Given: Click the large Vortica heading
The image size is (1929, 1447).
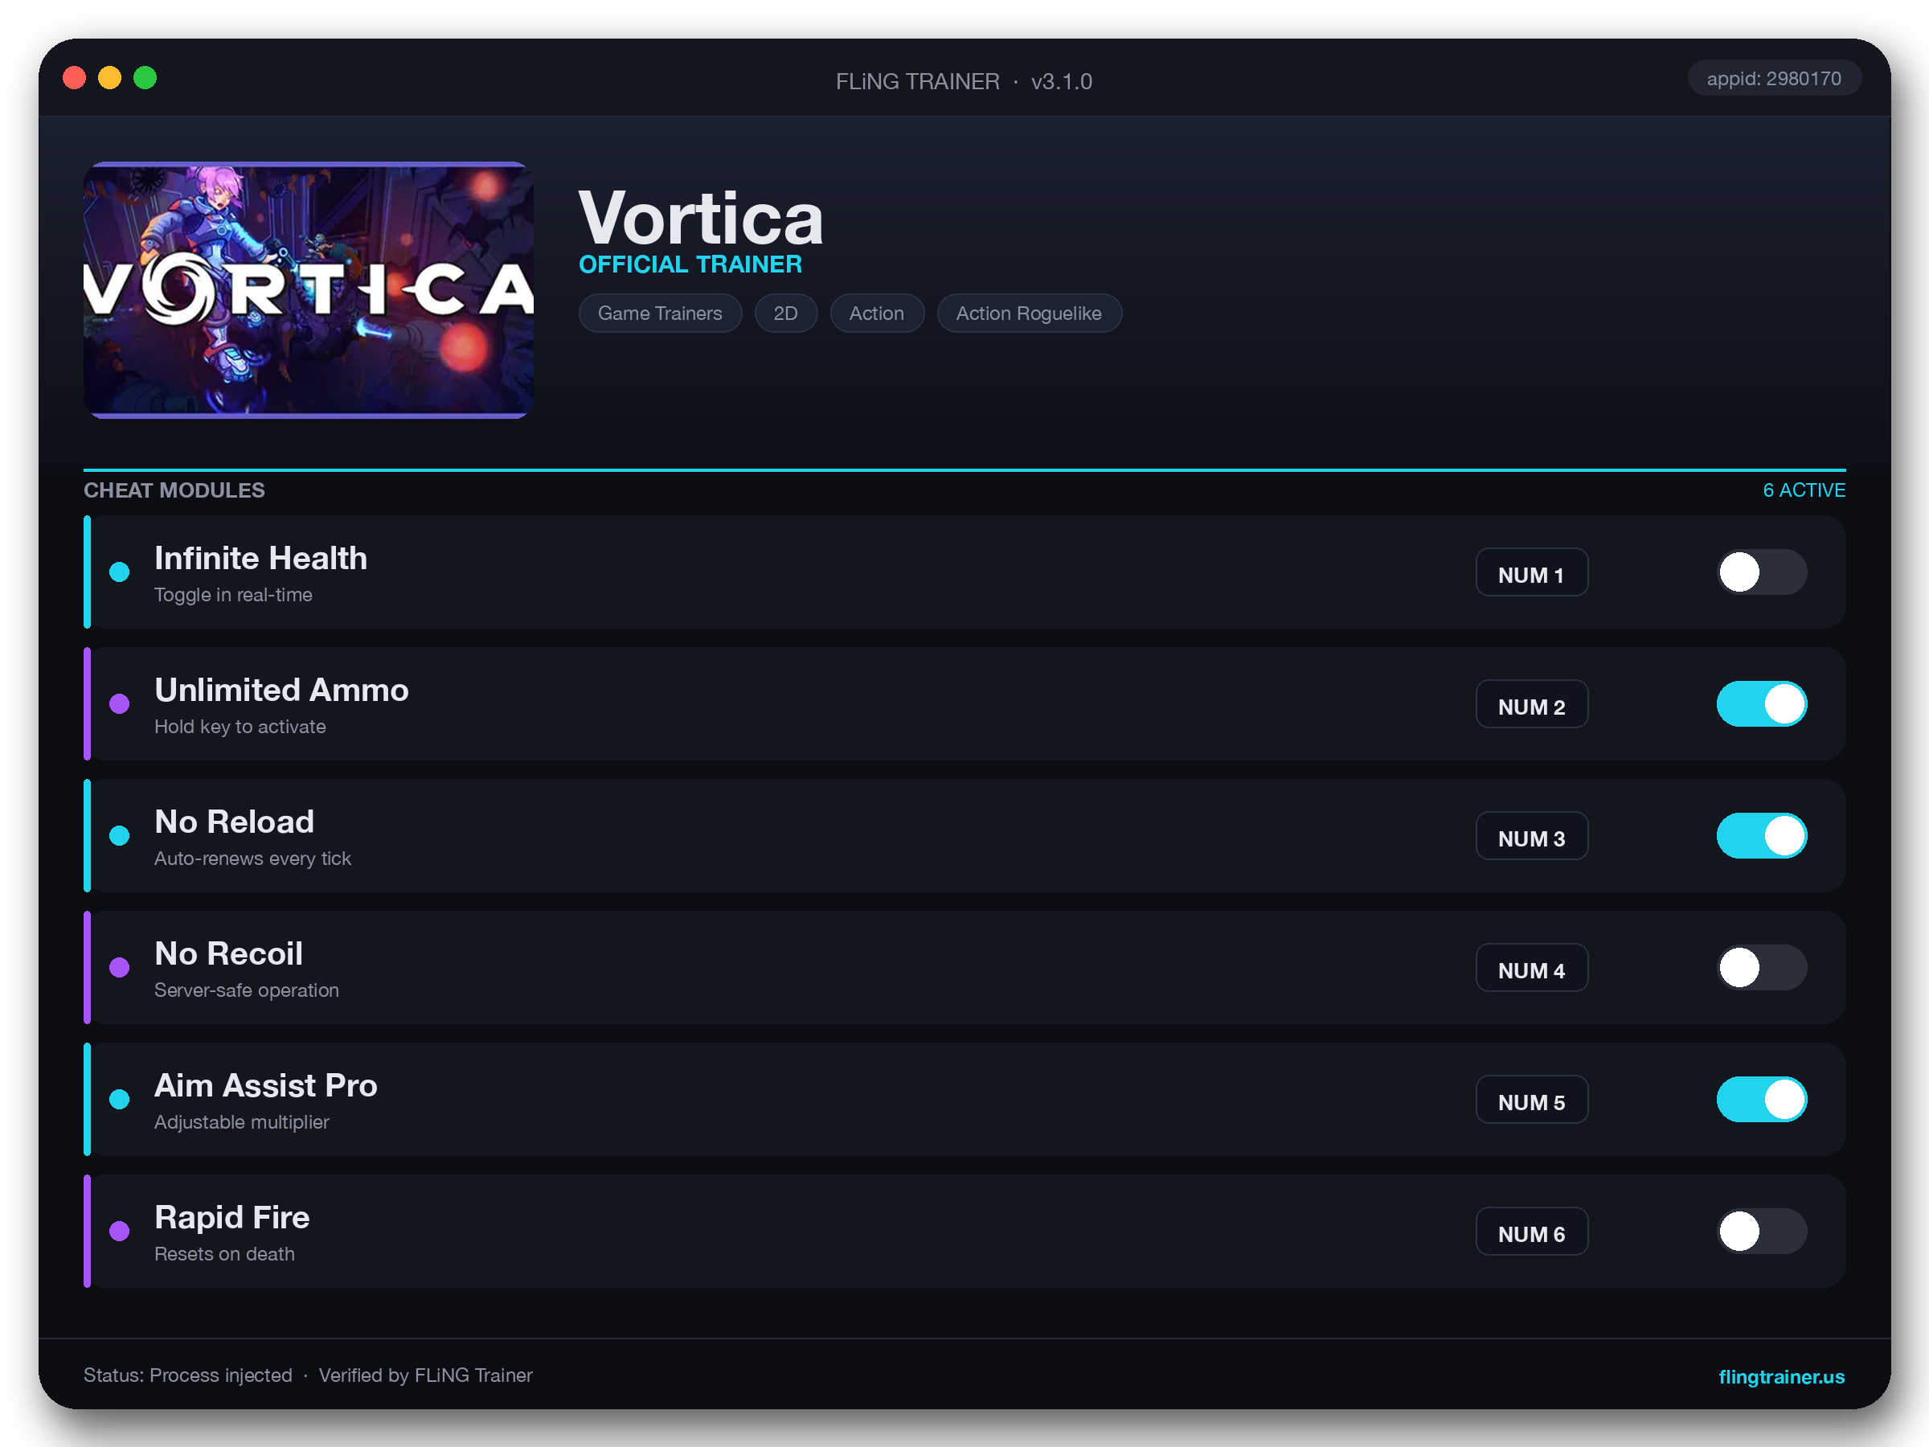Looking at the screenshot, I should [700, 217].
